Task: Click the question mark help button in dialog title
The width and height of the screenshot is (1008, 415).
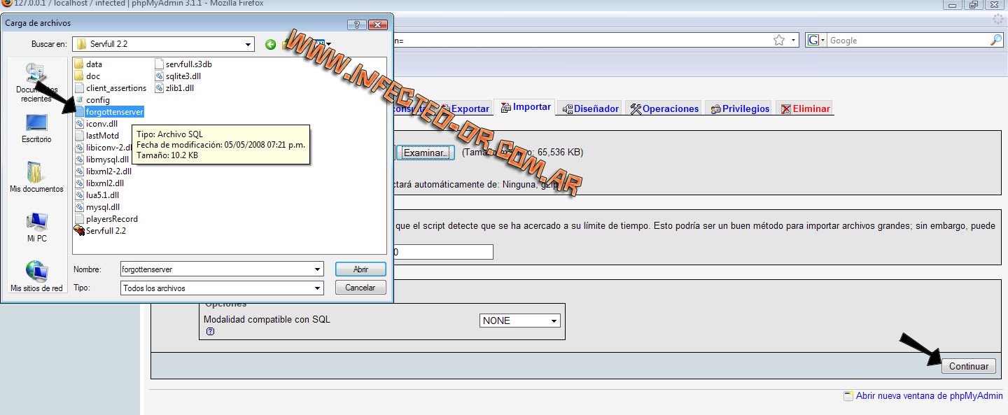Action: [x=358, y=24]
